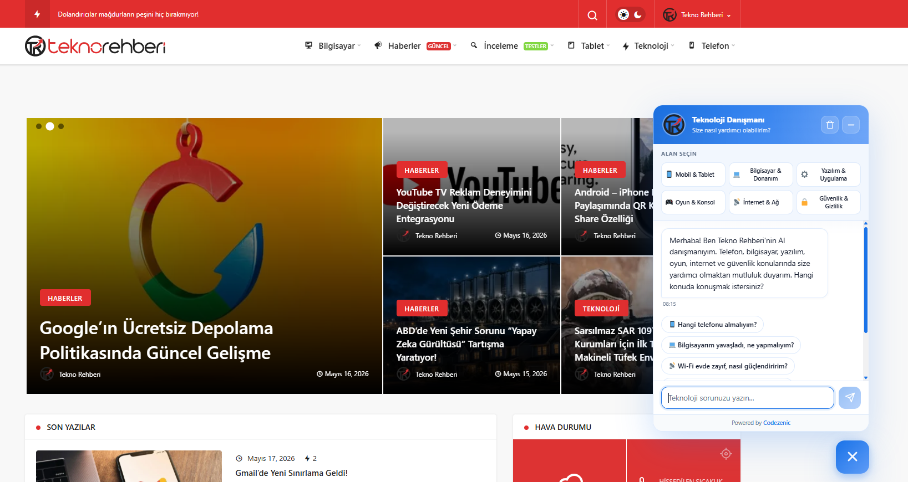908x482 pixels.
Task: Click the TEKNOLOJİ tag on Sarsılmaz article
Action: point(601,309)
